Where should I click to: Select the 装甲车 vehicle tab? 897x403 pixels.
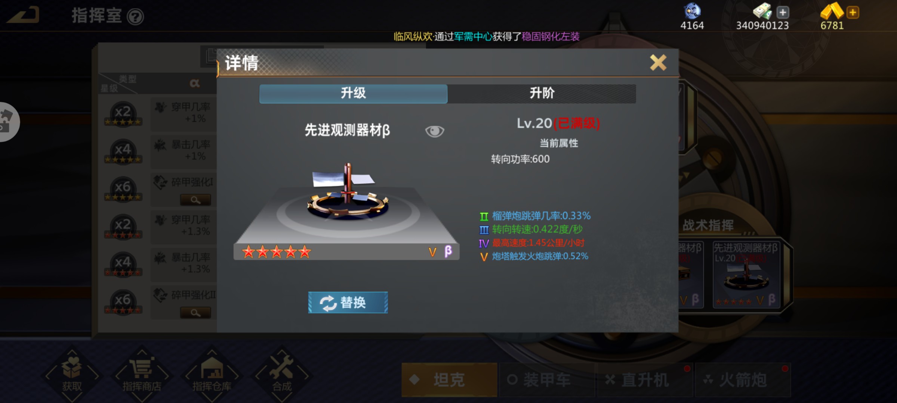point(547,379)
